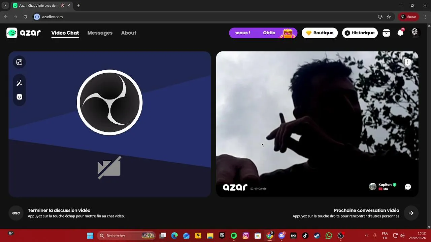The height and width of the screenshot is (242, 431).
Task: Switch FRA keyboard language indicator
Action: (x=385, y=236)
